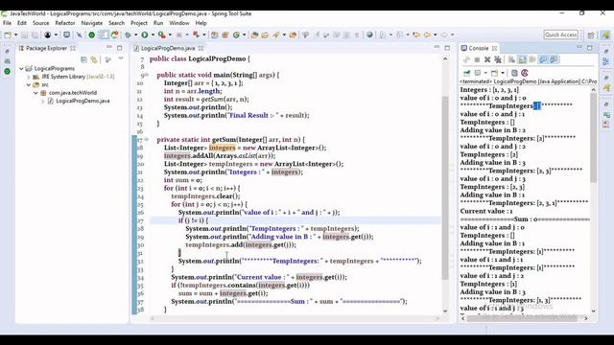Click the Pin Console icon

[x=467, y=73]
